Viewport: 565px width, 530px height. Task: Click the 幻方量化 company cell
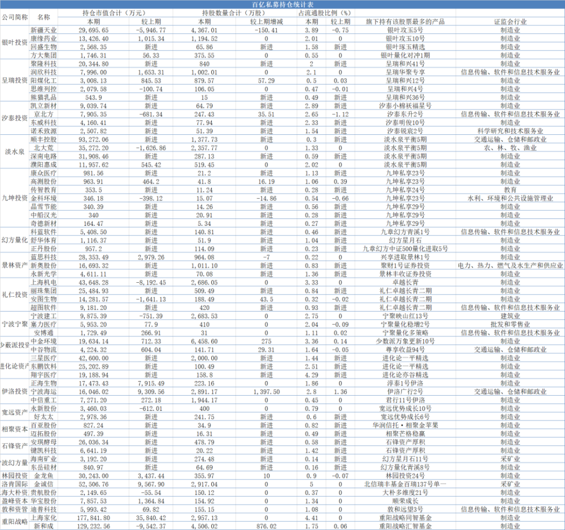[x=15, y=240]
